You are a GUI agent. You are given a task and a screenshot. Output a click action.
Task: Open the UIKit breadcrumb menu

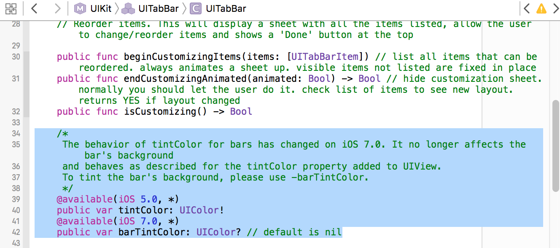click(x=100, y=8)
